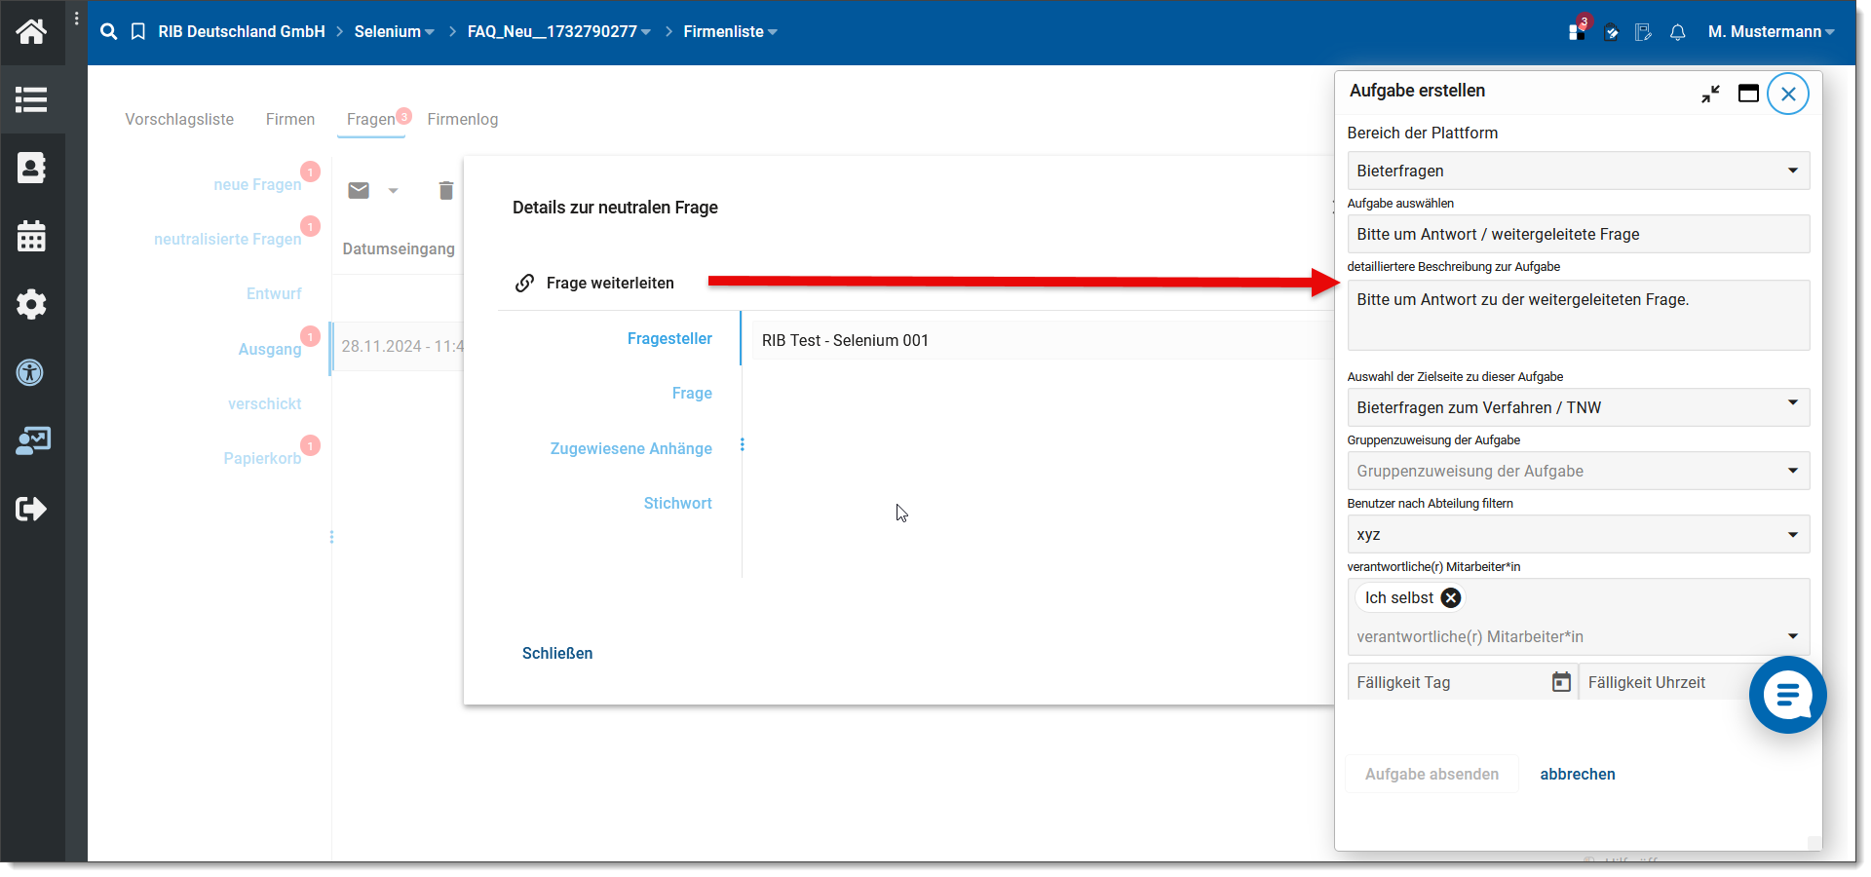Switch to the Vorschlagsliste tab
1871x877 pixels.
coord(179,119)
